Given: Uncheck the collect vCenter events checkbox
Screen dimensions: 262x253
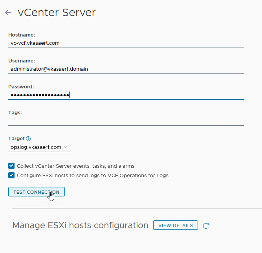Looking at the screenshot, I should click(11, 166).
